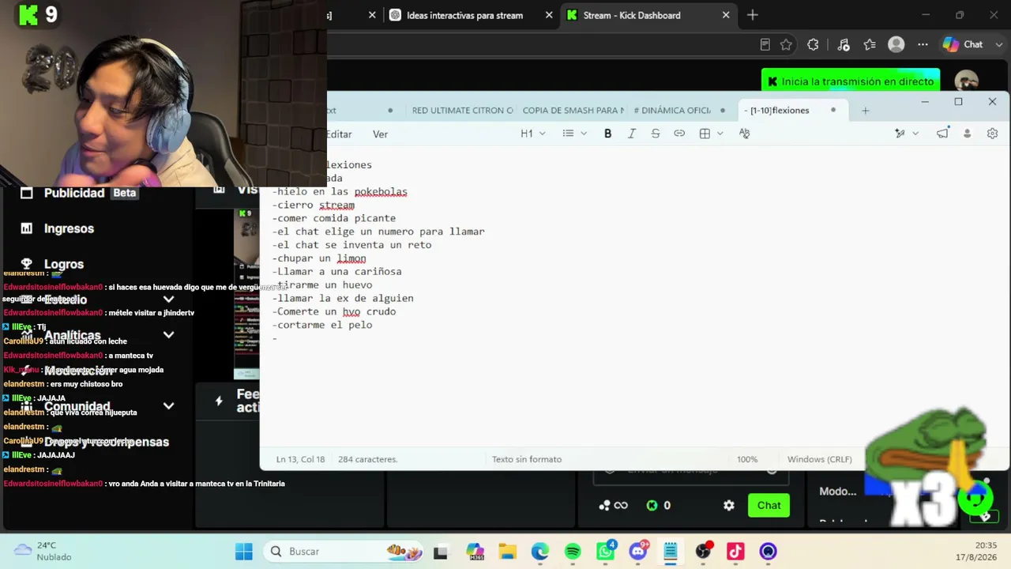Viewport: 1011px width, 569px height.
Task: Open Editar menu in Notepad
Action: (339, 134)
